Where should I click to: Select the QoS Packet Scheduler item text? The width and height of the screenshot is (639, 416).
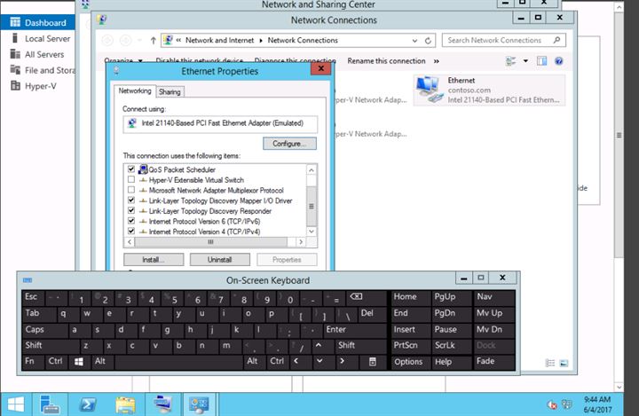pos(182,169)
